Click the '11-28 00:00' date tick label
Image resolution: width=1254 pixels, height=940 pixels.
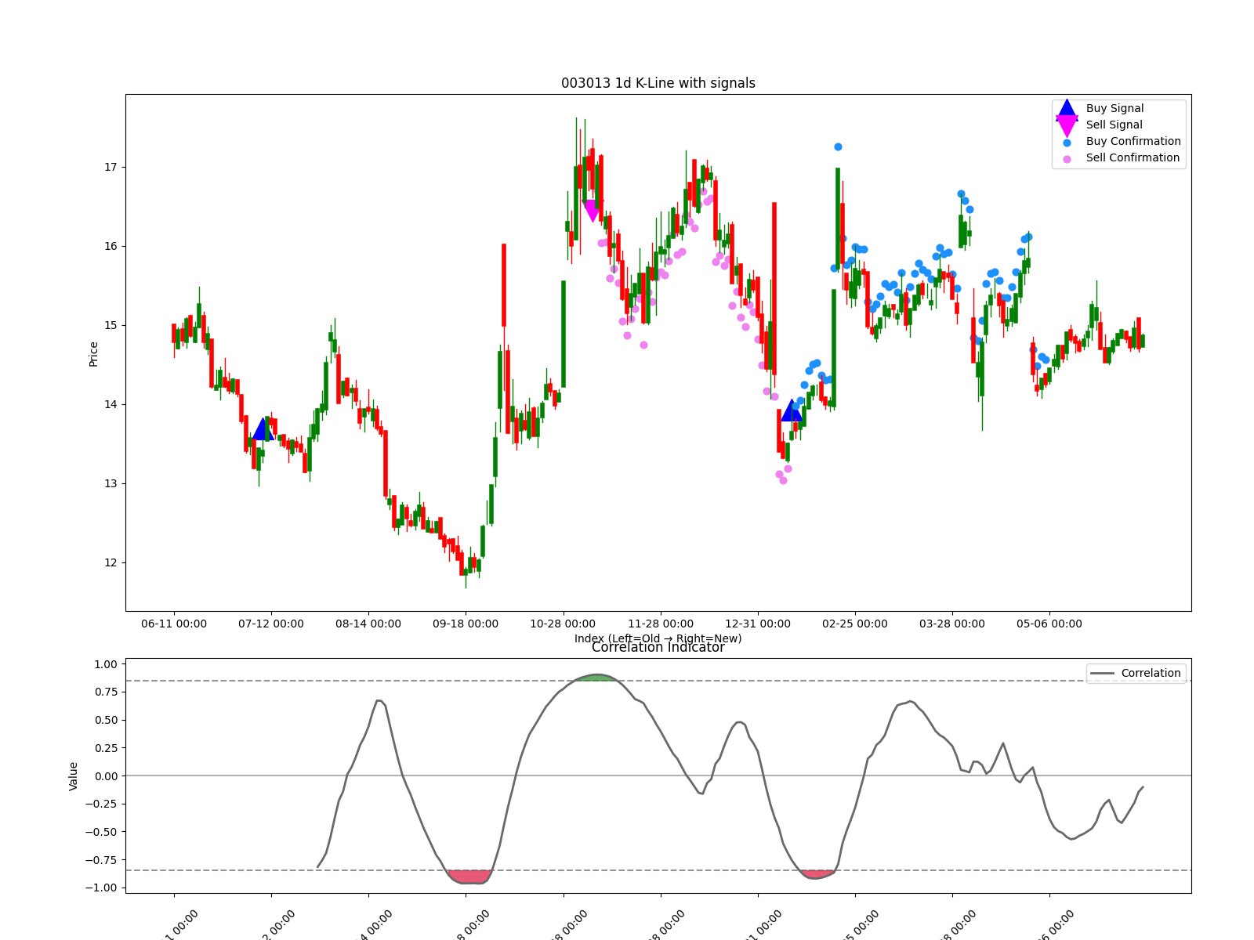[x=661, y=624]
